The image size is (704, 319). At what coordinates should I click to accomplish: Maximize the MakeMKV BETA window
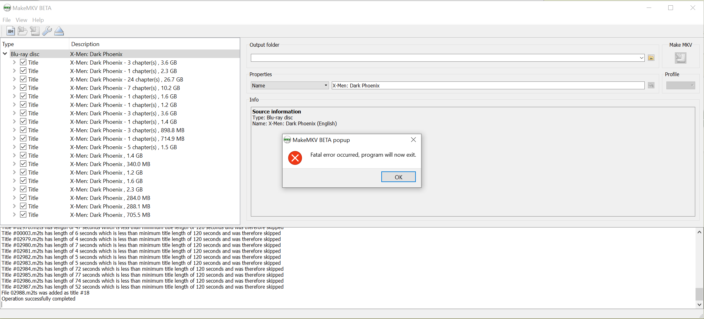tap(670, 8)
